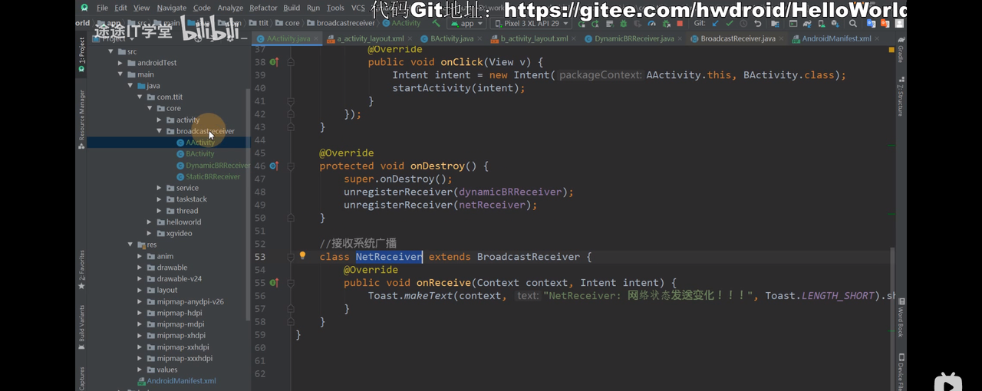Image resolution: width=982 pixels, height=391 pixels.
Task: Switch to the DynamicBRReceiver.java tab
Action: [634, 38]
